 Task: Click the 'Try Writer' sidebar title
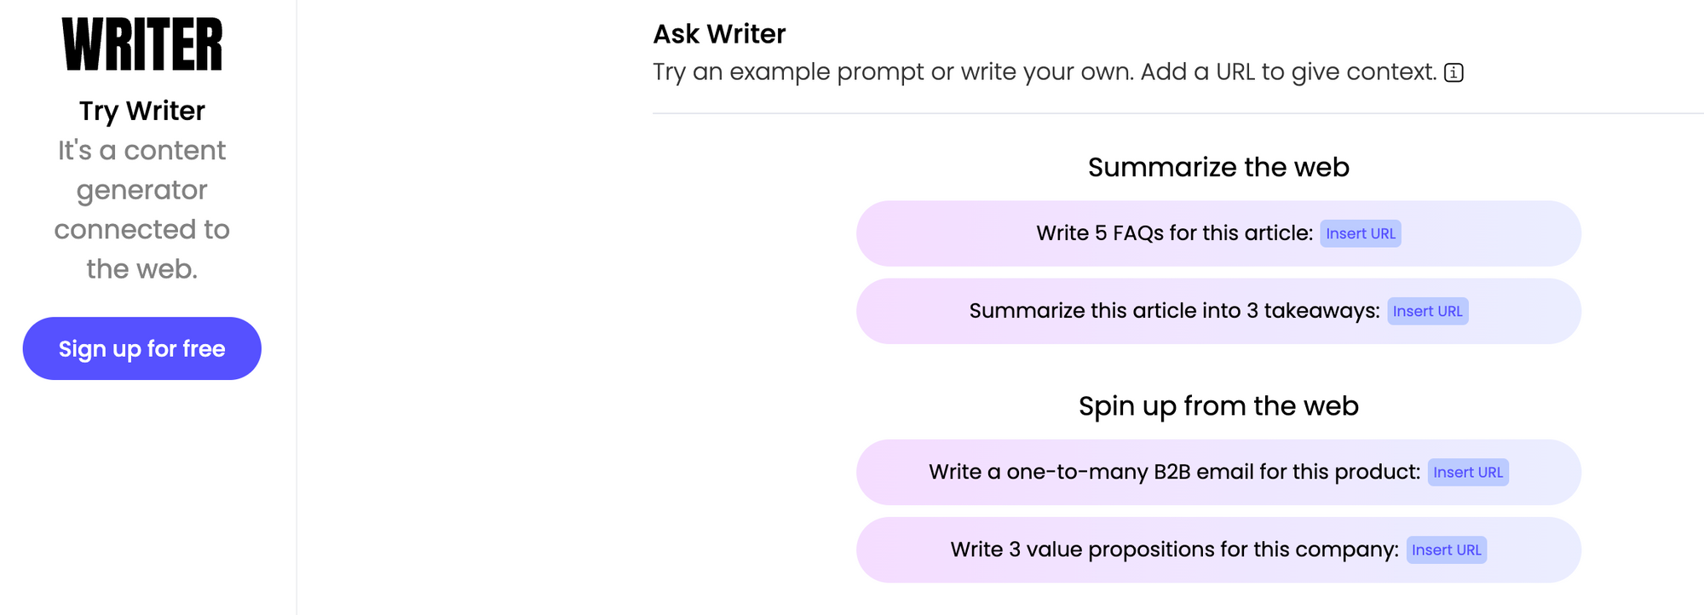(x=142, y=111)
